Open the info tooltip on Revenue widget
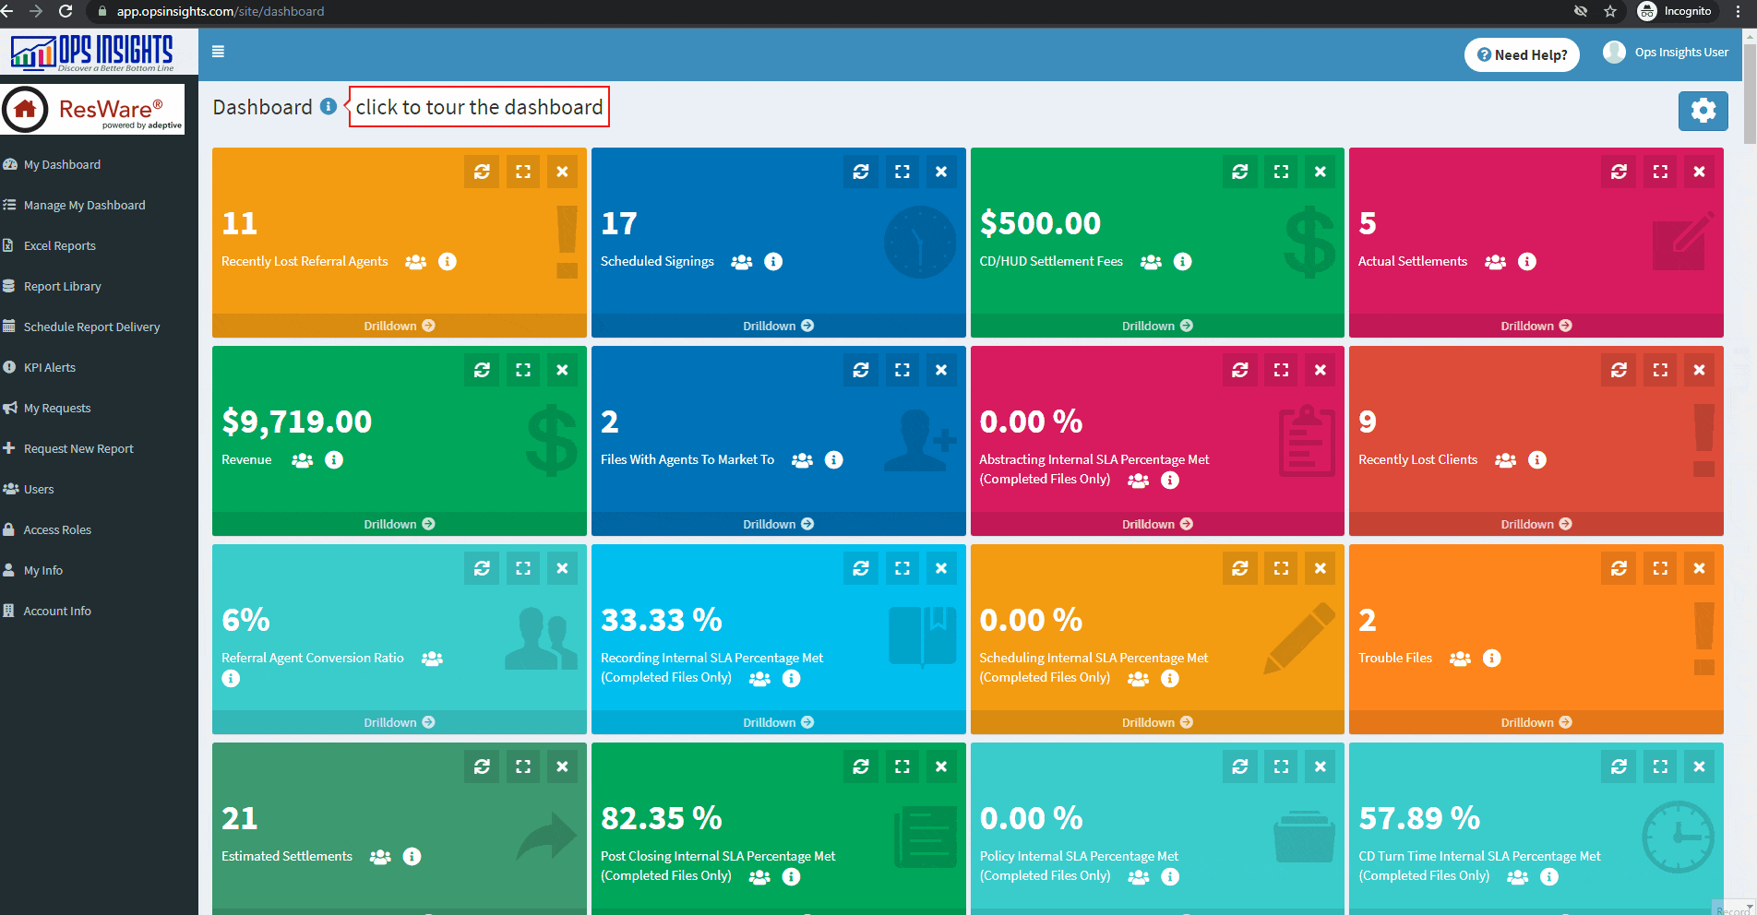 pos(334,459)
